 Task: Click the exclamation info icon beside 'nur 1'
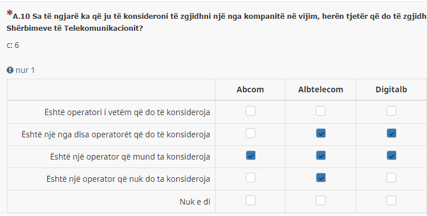click(x=10, y=70)
